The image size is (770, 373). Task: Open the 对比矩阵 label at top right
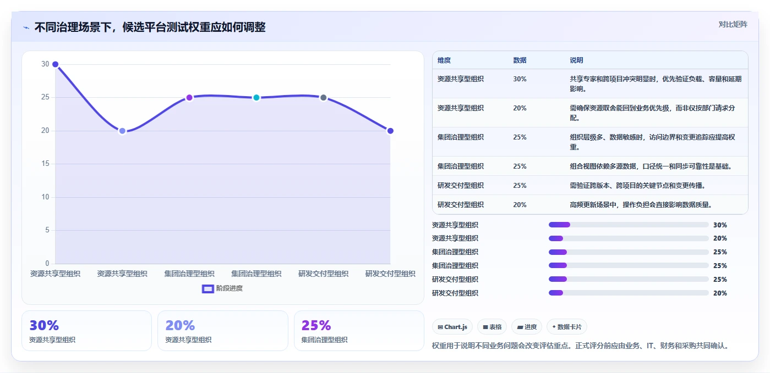click(733, 24)
